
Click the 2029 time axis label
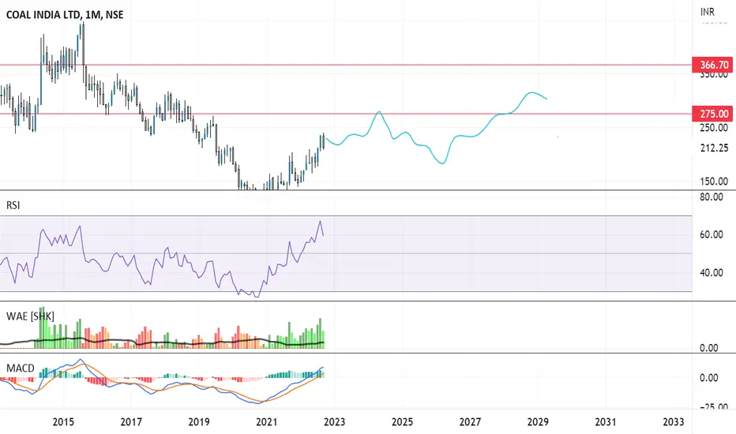[538, 422]
